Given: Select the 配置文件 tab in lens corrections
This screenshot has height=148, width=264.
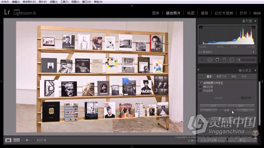Looking at the screenshot, I should point(221,76).
